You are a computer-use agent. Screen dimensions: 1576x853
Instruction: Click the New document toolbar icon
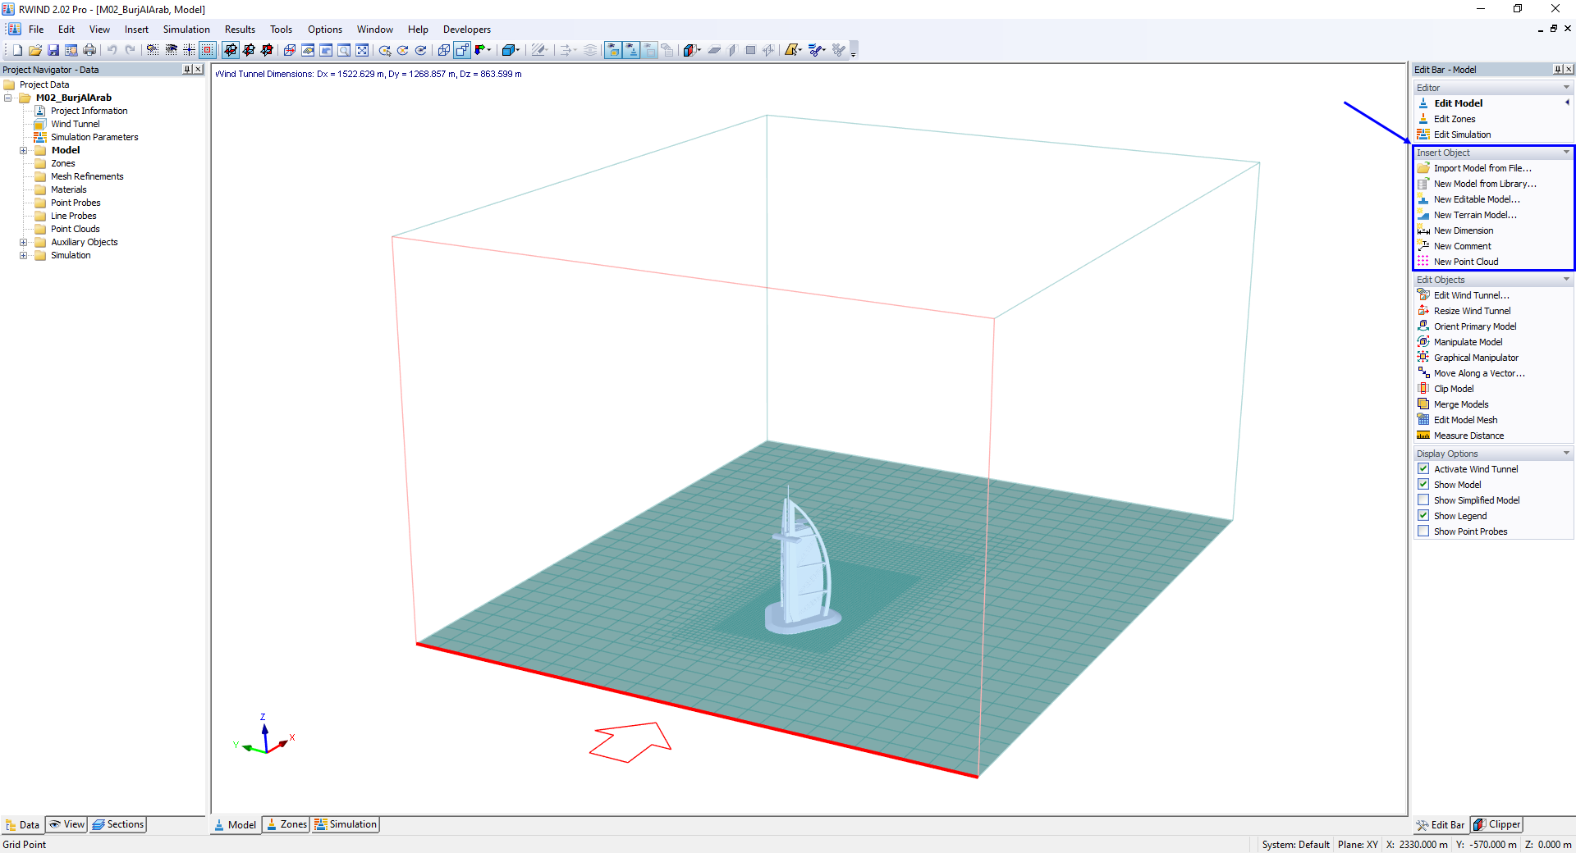pyautogui.click(x=17, y=50)
